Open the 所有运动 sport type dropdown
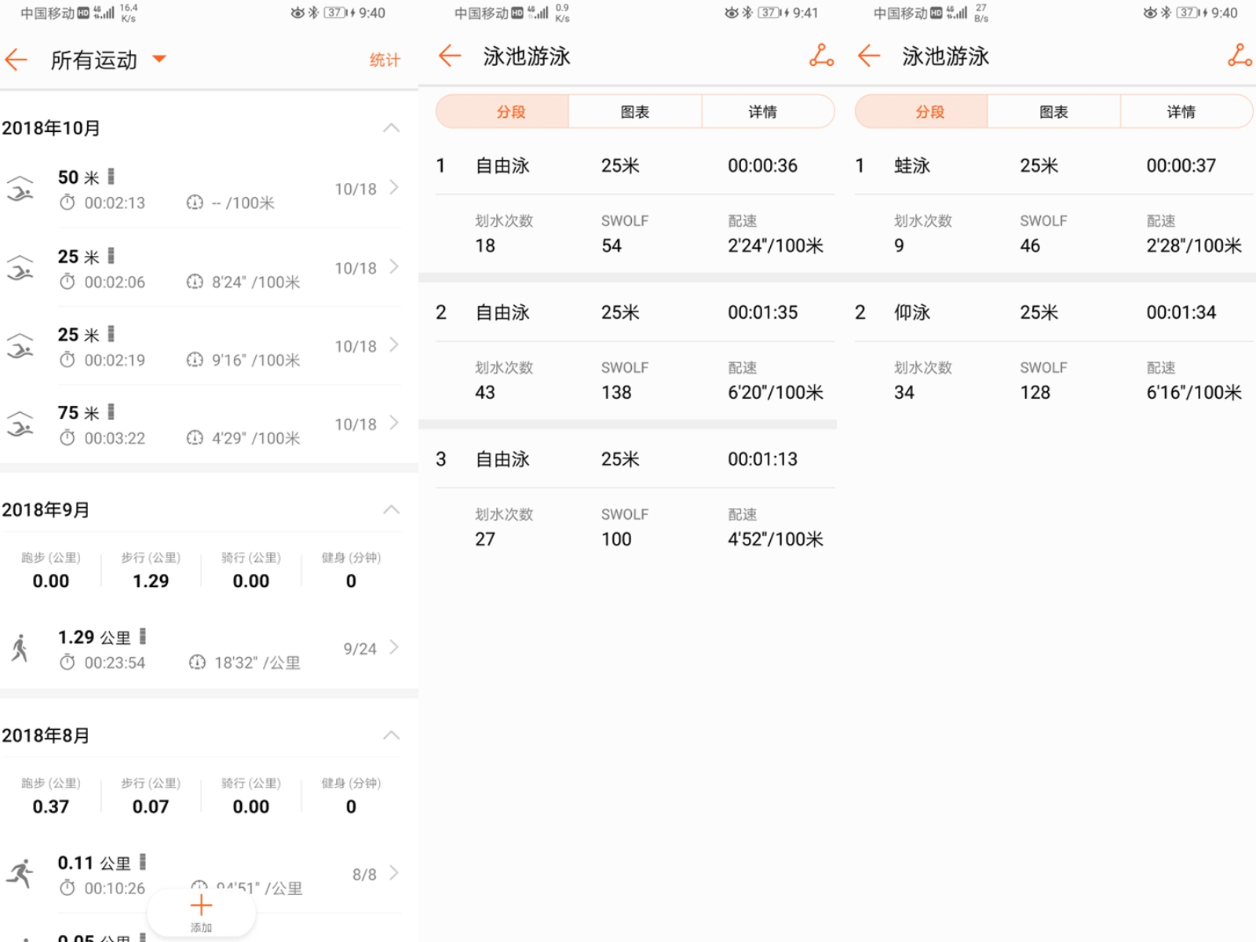The width and height of the screenshot is (1256, 942). tap(159, 60)
